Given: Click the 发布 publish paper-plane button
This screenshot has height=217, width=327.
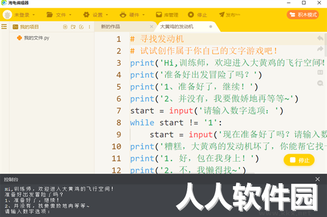Looking at the screenshot, I should [x=229, y=15].
